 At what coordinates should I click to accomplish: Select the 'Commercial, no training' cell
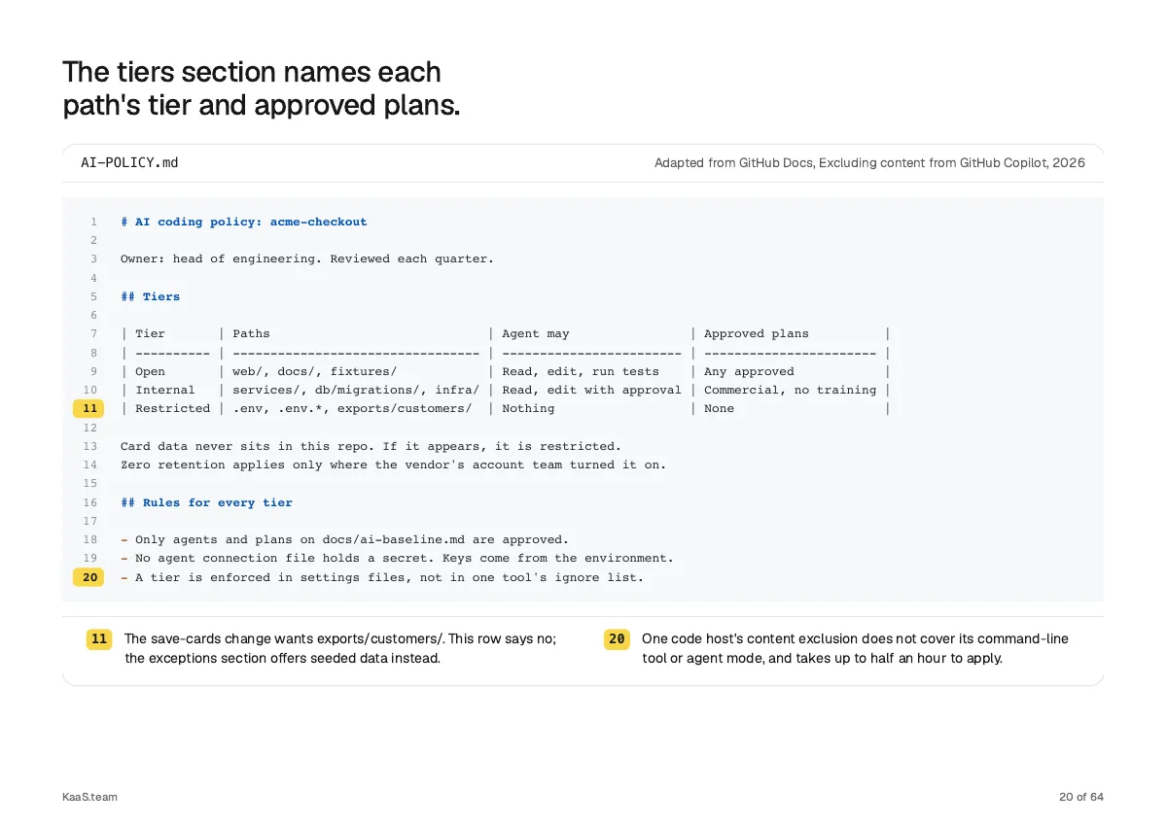tap(790, 390)
